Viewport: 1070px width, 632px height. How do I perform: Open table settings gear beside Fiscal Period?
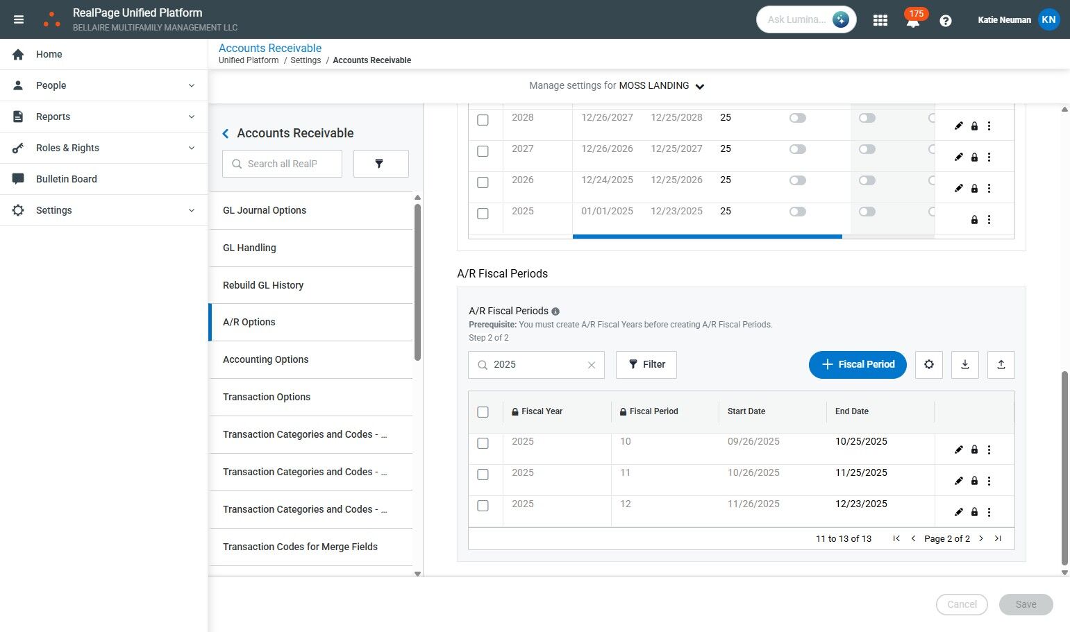coord(928,365)
